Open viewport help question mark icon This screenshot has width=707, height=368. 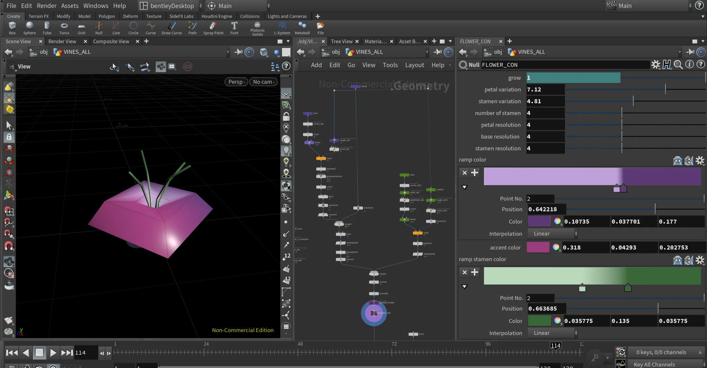(286, 66)
